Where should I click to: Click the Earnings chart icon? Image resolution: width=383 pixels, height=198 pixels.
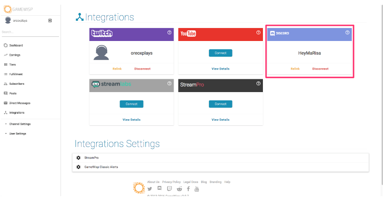[6, 55]
